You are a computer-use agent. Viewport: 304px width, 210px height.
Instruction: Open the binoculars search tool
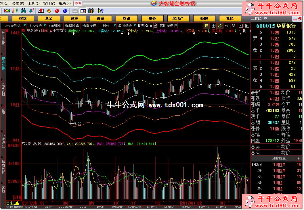(23, 11)
